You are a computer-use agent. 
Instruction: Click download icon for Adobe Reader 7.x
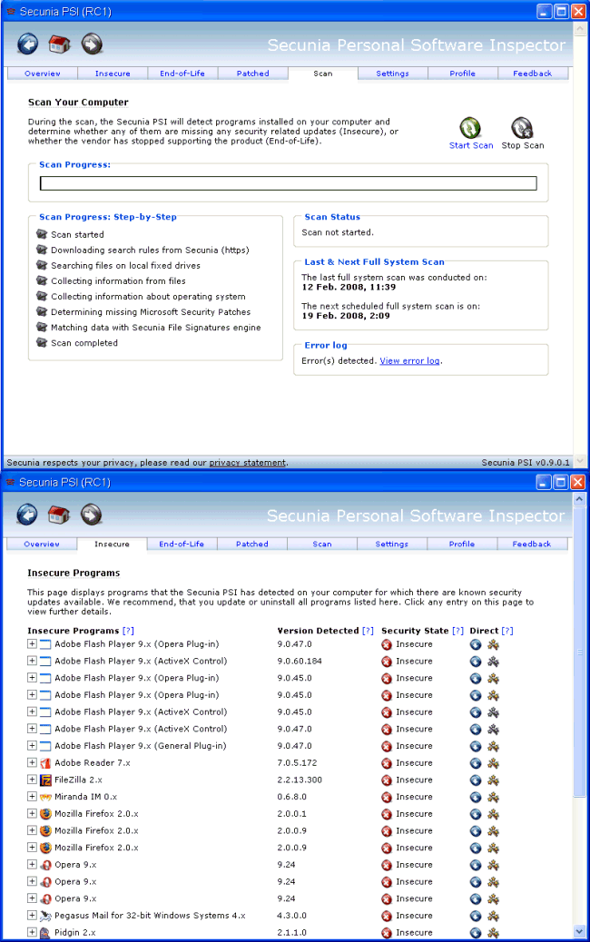click(476, 763)
